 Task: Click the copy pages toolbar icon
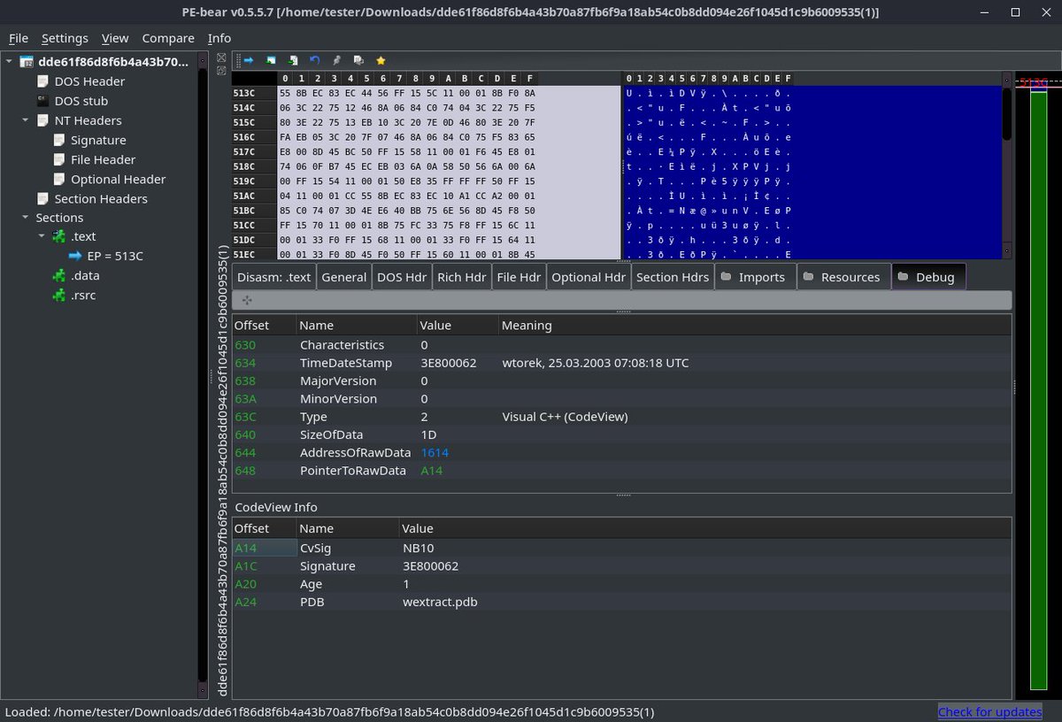pyautogui.click(x=358, y=60)
